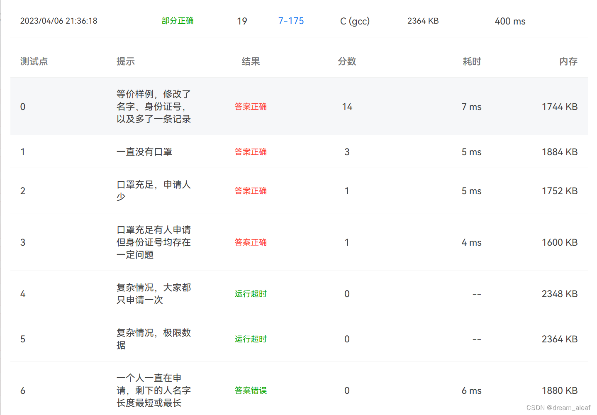
Task: Click the 分数 column header
Action: 347,61
